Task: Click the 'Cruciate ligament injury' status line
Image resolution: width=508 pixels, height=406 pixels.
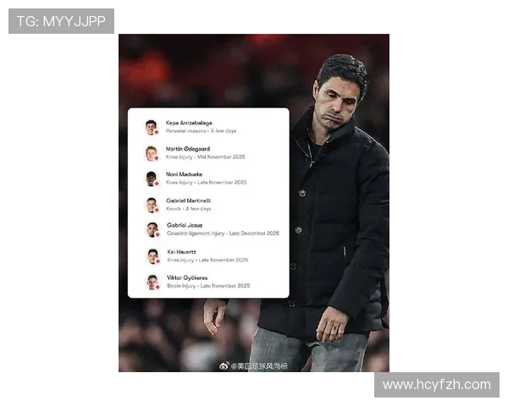Action: pos(223,233)
